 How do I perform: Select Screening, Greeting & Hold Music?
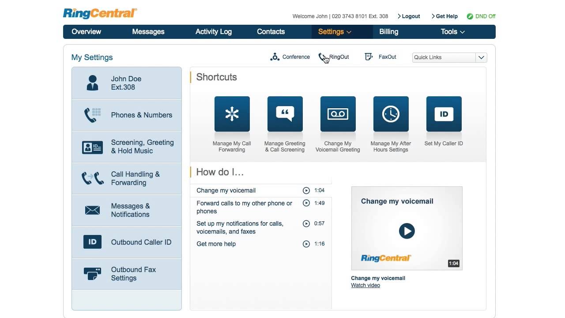(x=127, y=147)
